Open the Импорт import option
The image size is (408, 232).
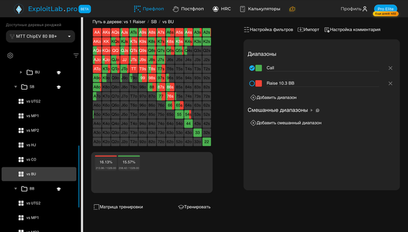pyautogui.click(x=308, y=30)
